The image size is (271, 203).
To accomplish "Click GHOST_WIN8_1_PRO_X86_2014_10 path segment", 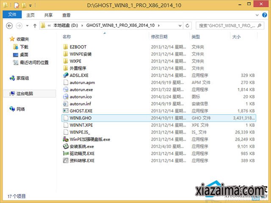I will 120,25.
